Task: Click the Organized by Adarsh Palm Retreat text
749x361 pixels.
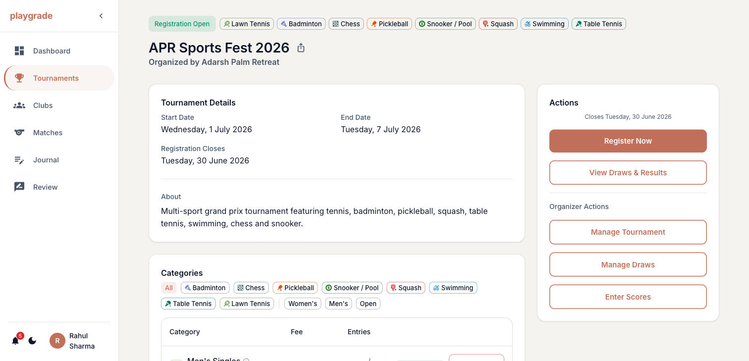Action: [214, 62]
